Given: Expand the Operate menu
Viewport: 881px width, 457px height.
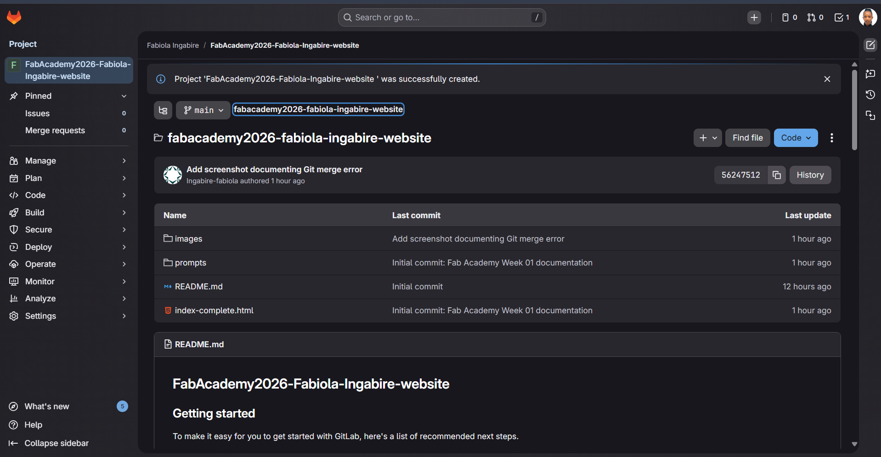Looking at the screenshot, I should pos(69,264).
